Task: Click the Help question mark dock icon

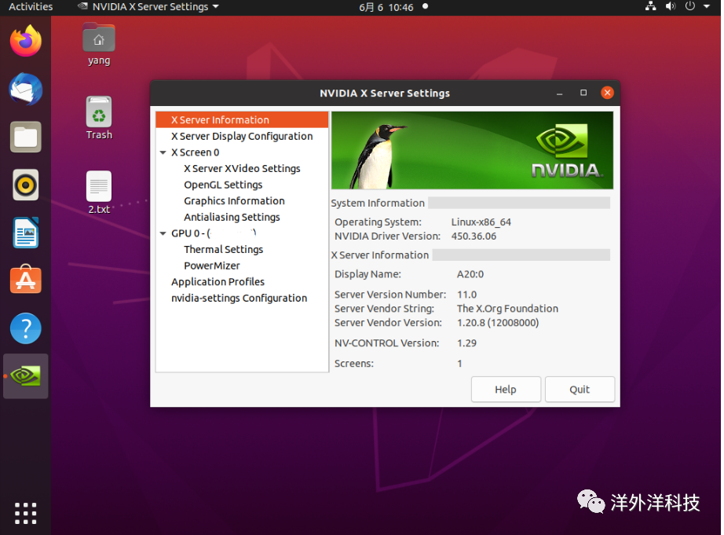Action: 25,328
